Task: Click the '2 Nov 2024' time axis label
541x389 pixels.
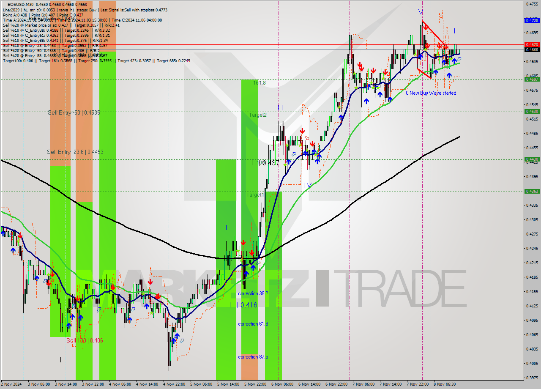Action: coord(11,384)
